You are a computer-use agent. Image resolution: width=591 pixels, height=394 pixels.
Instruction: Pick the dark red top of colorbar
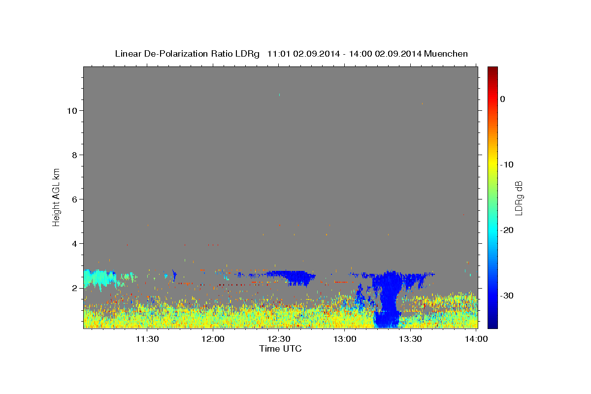coord(492,70)
